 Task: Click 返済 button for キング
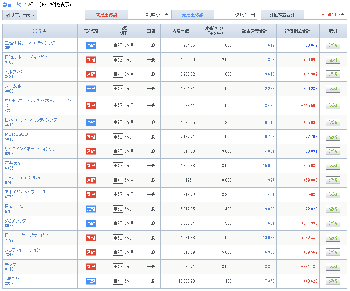tap(333, 267)
